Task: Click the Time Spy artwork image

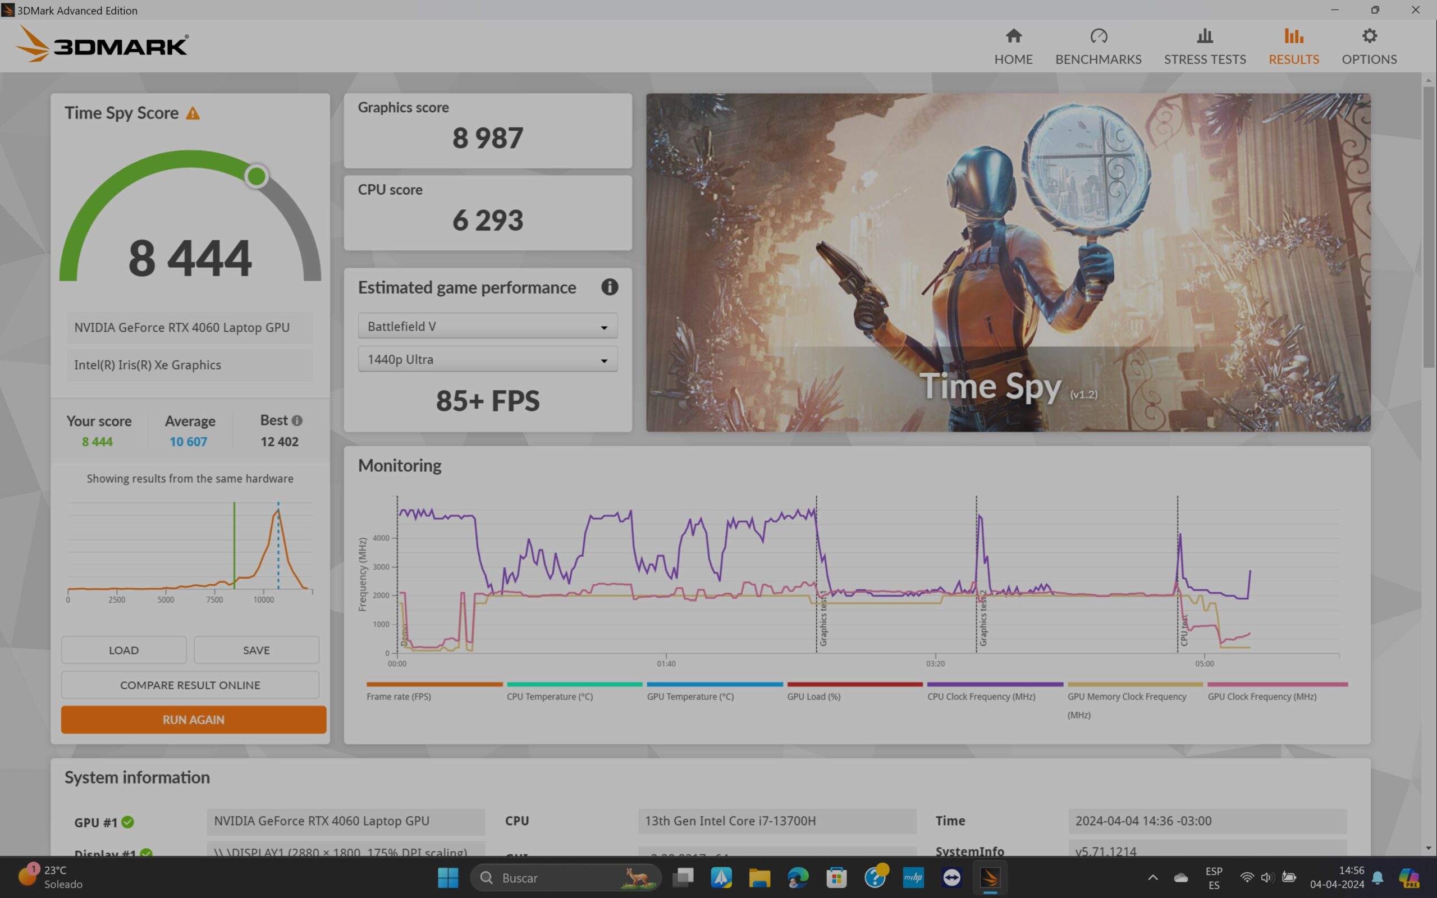Action: point(1008,262)
